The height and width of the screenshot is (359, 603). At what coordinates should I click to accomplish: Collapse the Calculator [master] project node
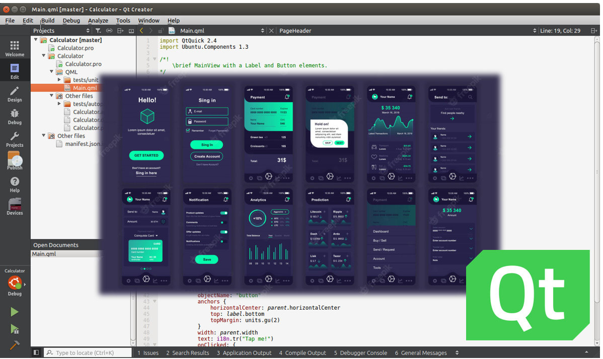coord(36,40)
